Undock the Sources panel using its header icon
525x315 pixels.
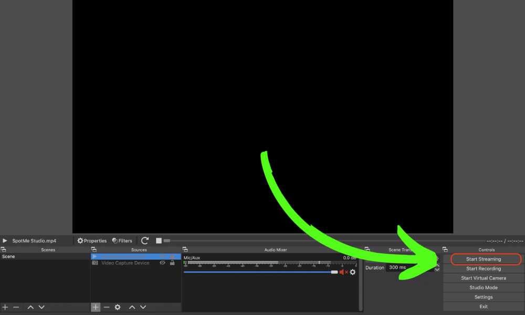[x=94, y=250]
